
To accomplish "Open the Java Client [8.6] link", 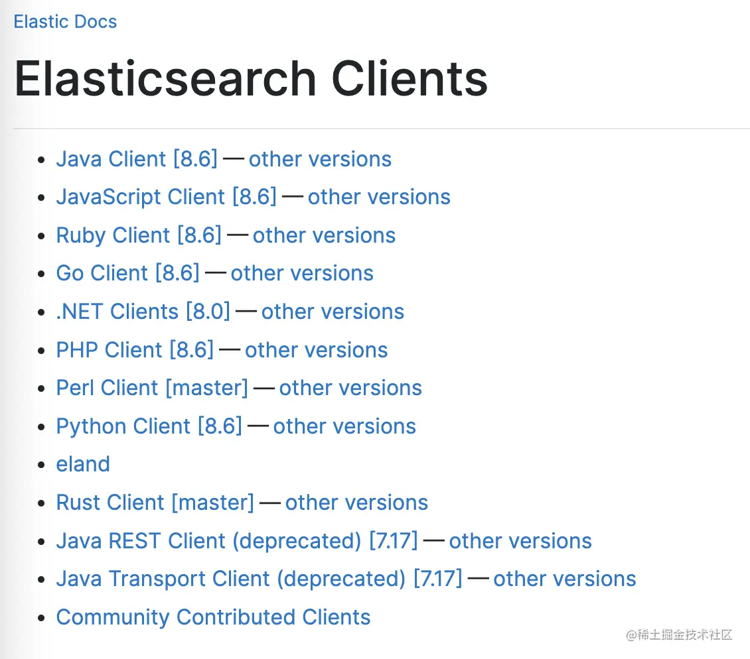I will pos(137,158).
